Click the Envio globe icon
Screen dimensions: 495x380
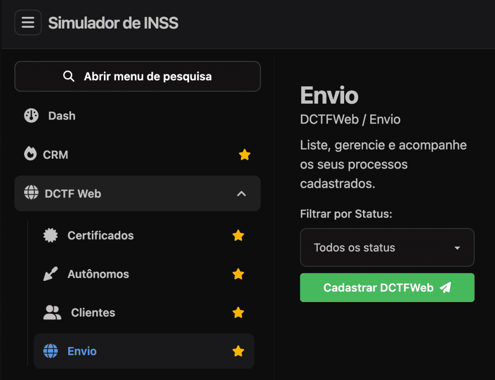coord(51,351)
